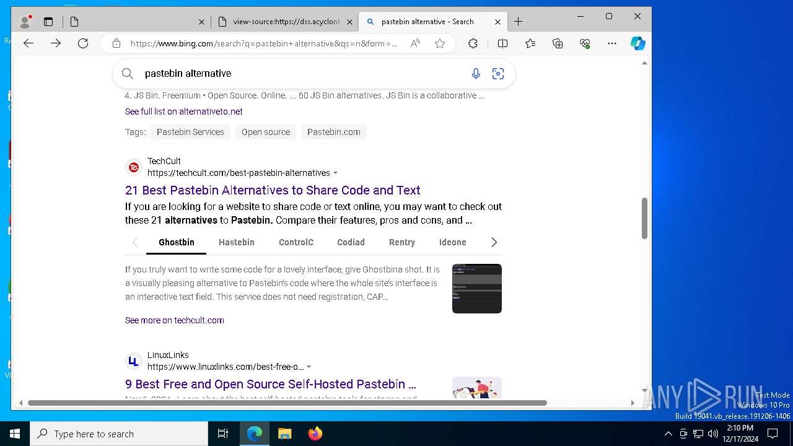
Task: Open See full list on alternativeto.net
Action: coord(183,111)
